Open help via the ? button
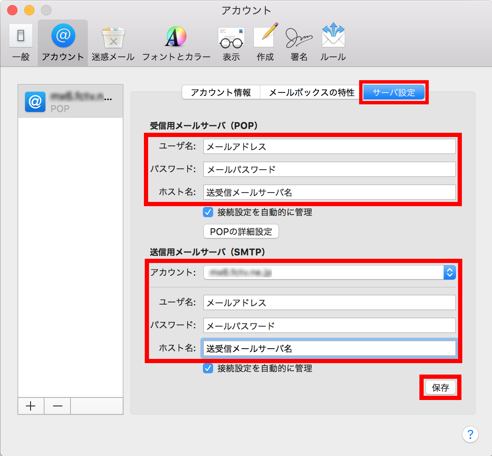The image size is (492, 456). (470, 434)
